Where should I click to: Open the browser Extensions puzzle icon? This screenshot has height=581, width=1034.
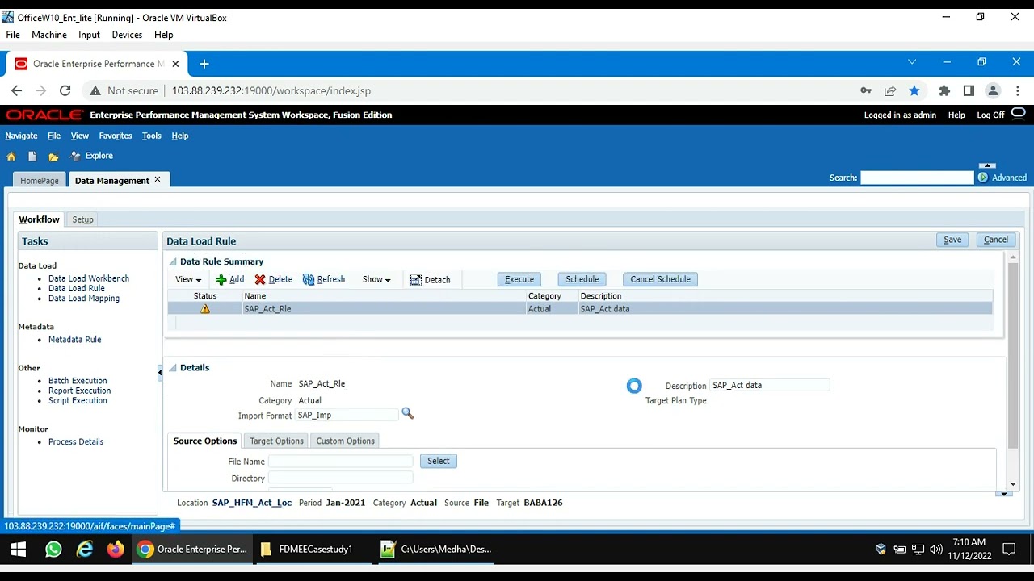pyautogui.click(x=944, y=91)
